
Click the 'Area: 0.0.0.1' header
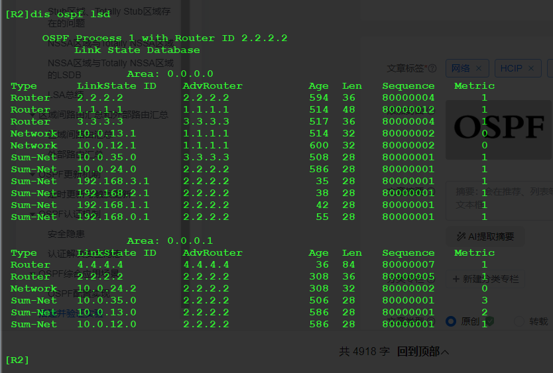point(170,240)
